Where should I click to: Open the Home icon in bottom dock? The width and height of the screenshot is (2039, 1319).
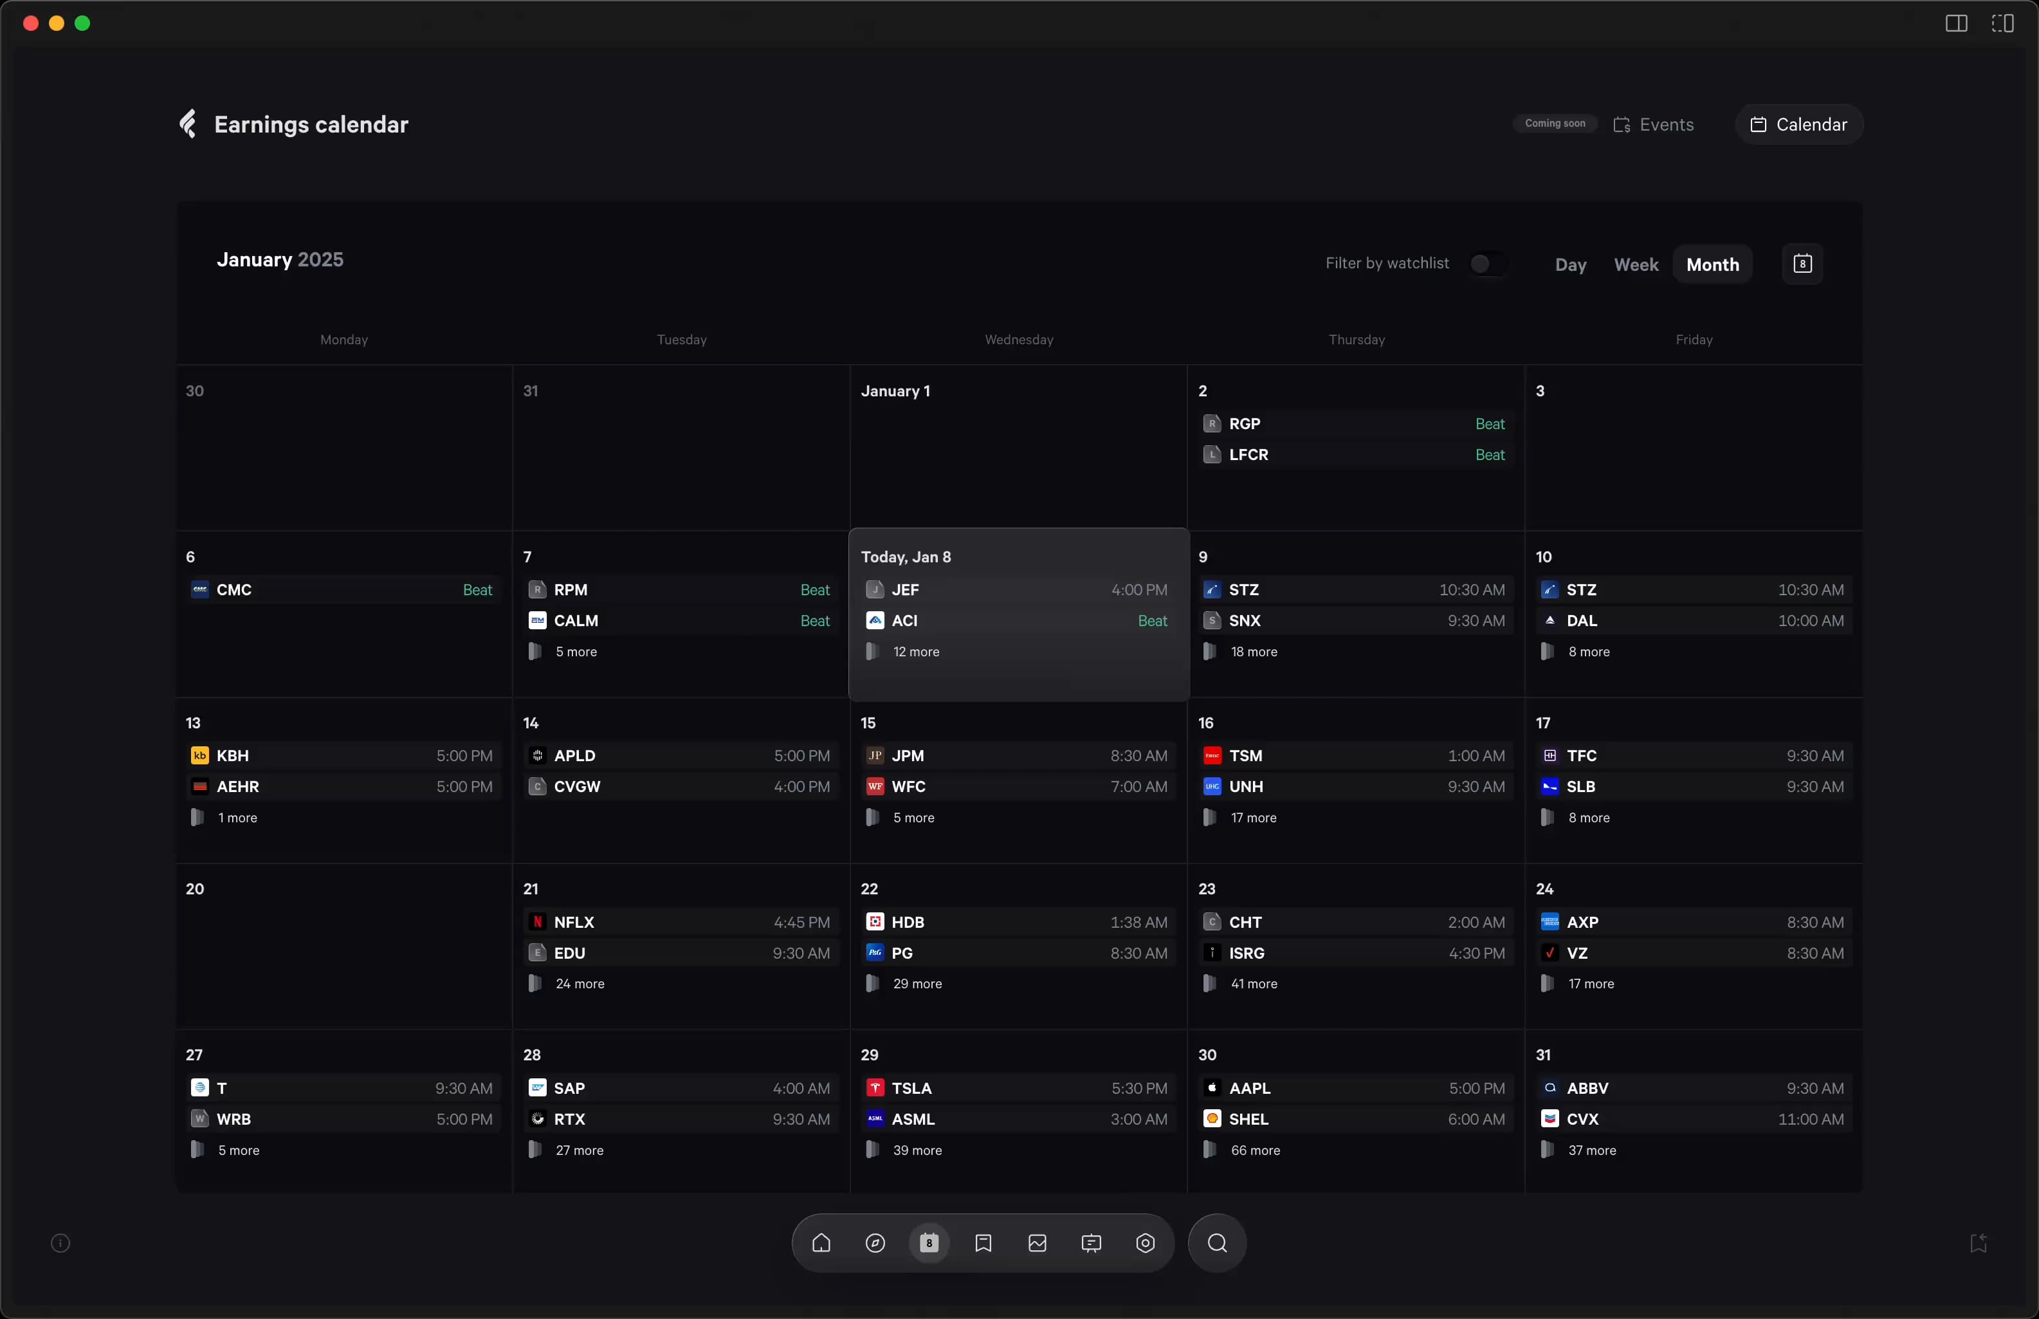tap(821, 1243)
